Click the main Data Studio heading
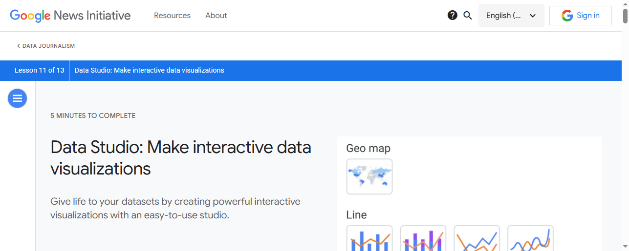Screen dimensions: 629x251 181,158
